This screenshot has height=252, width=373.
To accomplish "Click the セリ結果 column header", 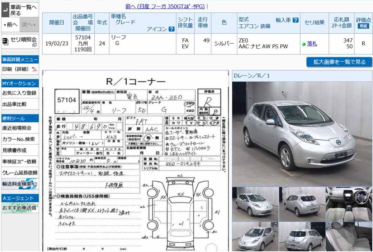I will coord(315,23).
